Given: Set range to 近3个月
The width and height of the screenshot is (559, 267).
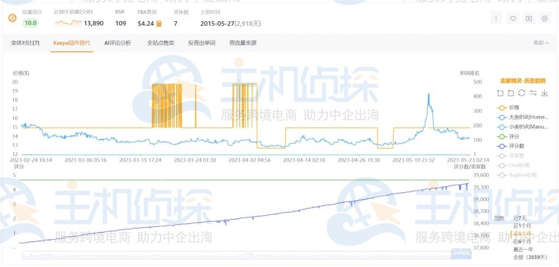Looking at the screenshot, I should tap(522, 234).
